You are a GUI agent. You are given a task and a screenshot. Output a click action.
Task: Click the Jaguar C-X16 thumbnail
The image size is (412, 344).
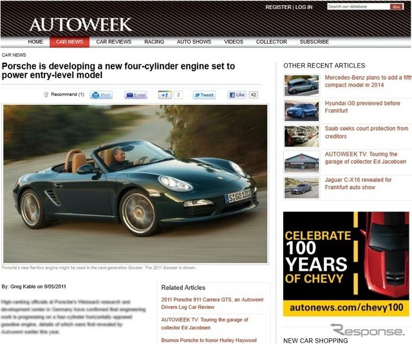point(302,187)
